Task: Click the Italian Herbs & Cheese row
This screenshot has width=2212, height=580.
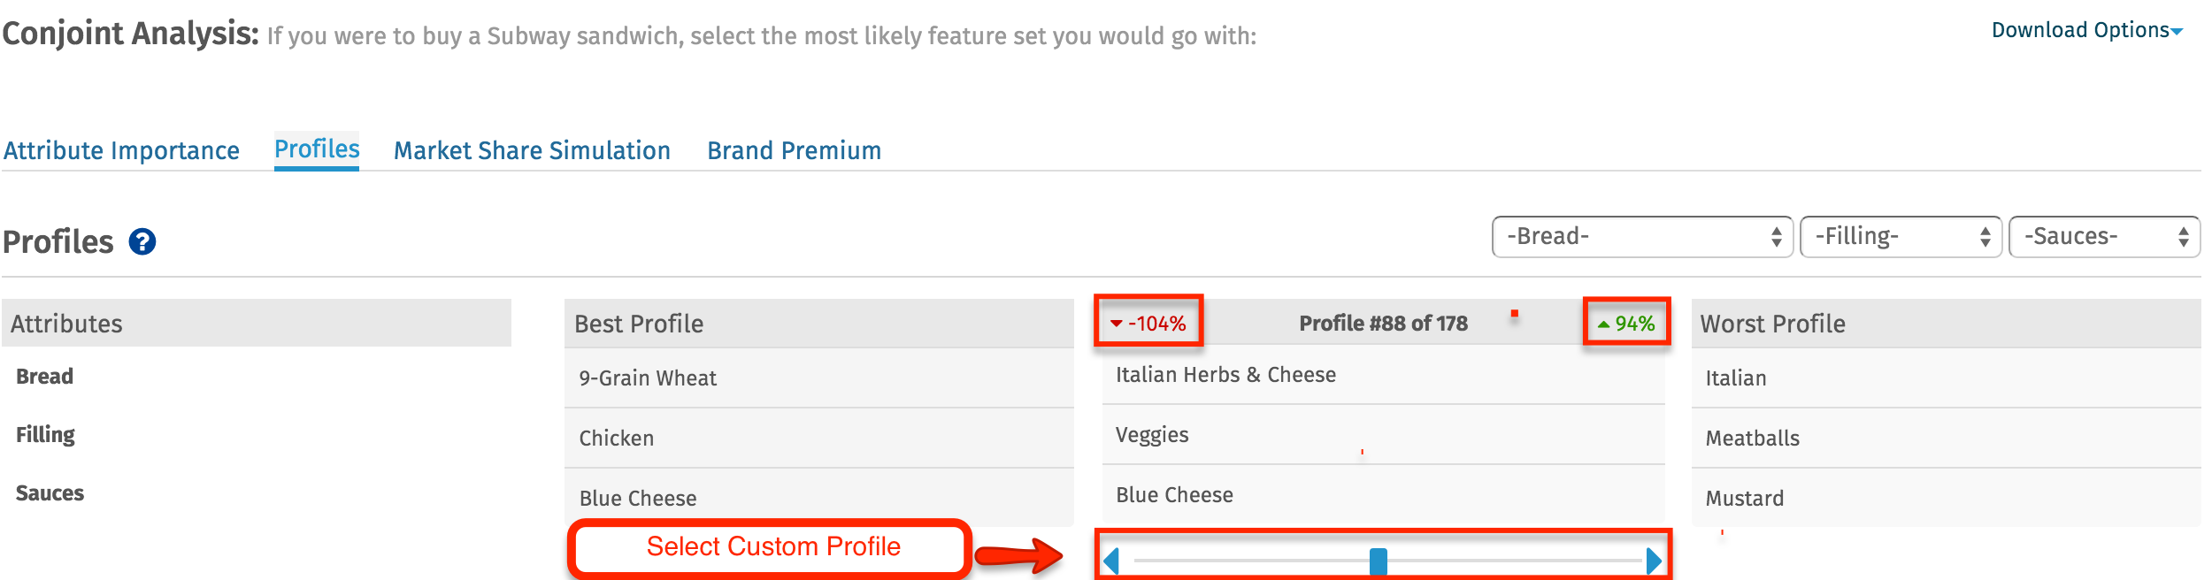Action: point(1384,375)
